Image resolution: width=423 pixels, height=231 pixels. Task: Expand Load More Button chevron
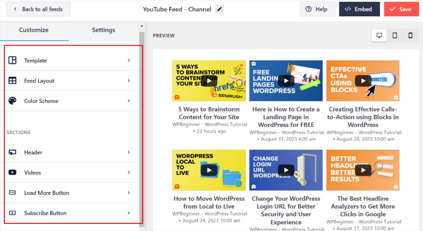point(129,192)
